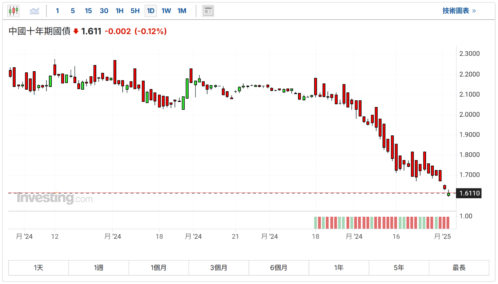Switch to the 1M monthly interval
This screenshot has height=284, width=498.
coord(182,11)
